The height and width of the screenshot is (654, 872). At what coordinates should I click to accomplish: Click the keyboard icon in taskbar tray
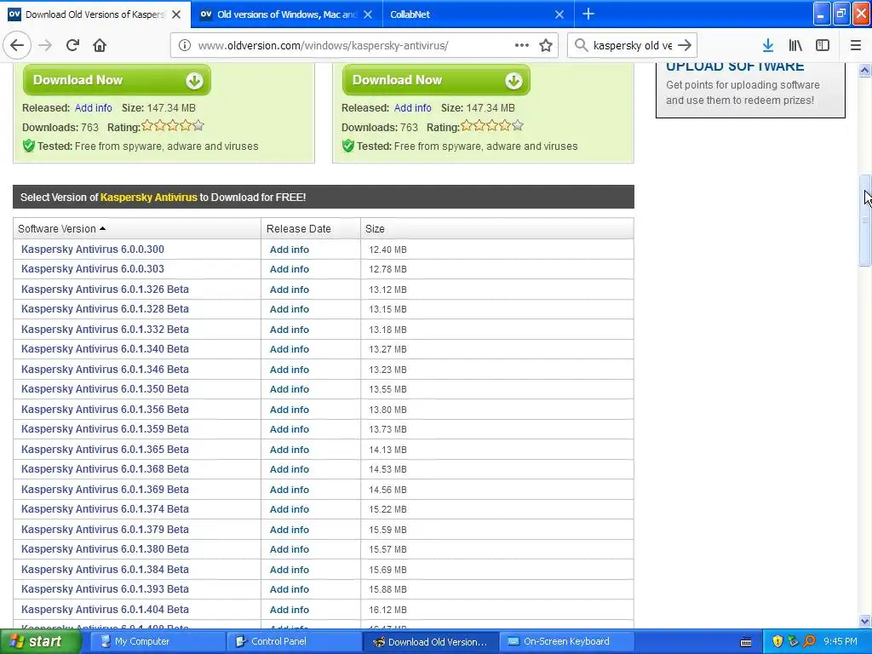click(x=746, y=642)
